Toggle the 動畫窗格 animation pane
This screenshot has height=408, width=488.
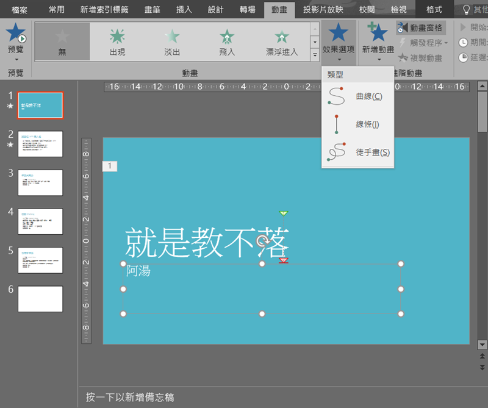point(421,27)
